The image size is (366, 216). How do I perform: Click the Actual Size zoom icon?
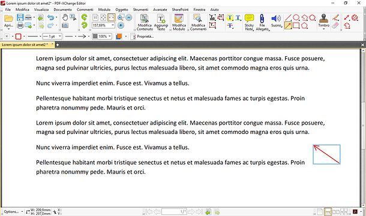[95, 17]
